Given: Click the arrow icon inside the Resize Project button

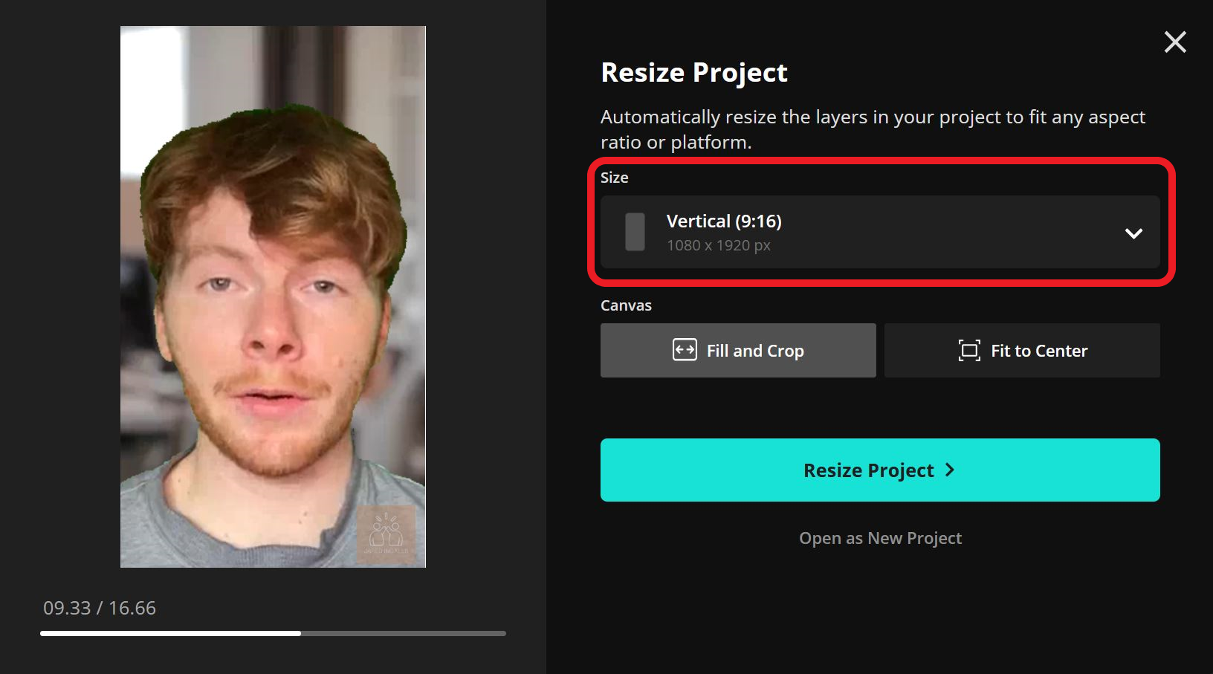Looking at the screenshot, I should coord(951,470).
